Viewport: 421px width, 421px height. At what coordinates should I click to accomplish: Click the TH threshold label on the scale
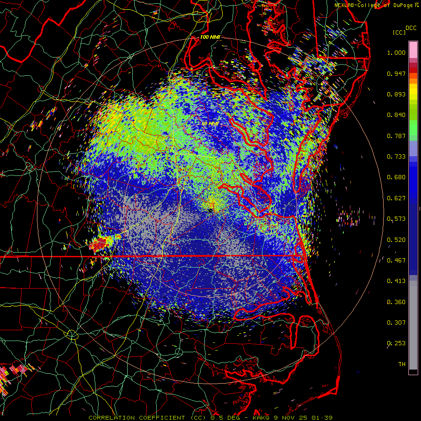tap(402, 364)
